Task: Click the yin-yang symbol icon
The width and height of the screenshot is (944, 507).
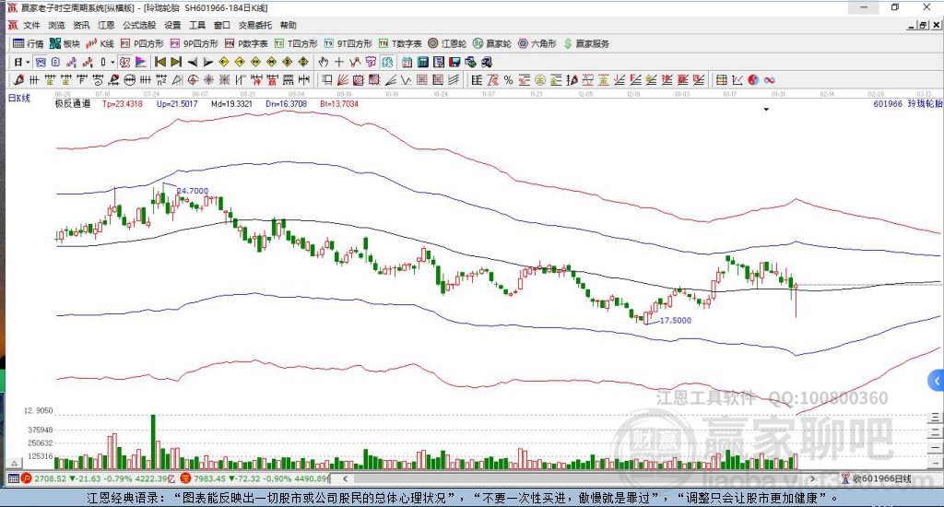Action: (x=753, y=80)
